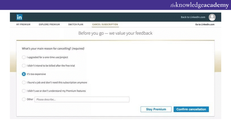
Task: Go to the Switch Plan tab
Action: click(76, 25)
